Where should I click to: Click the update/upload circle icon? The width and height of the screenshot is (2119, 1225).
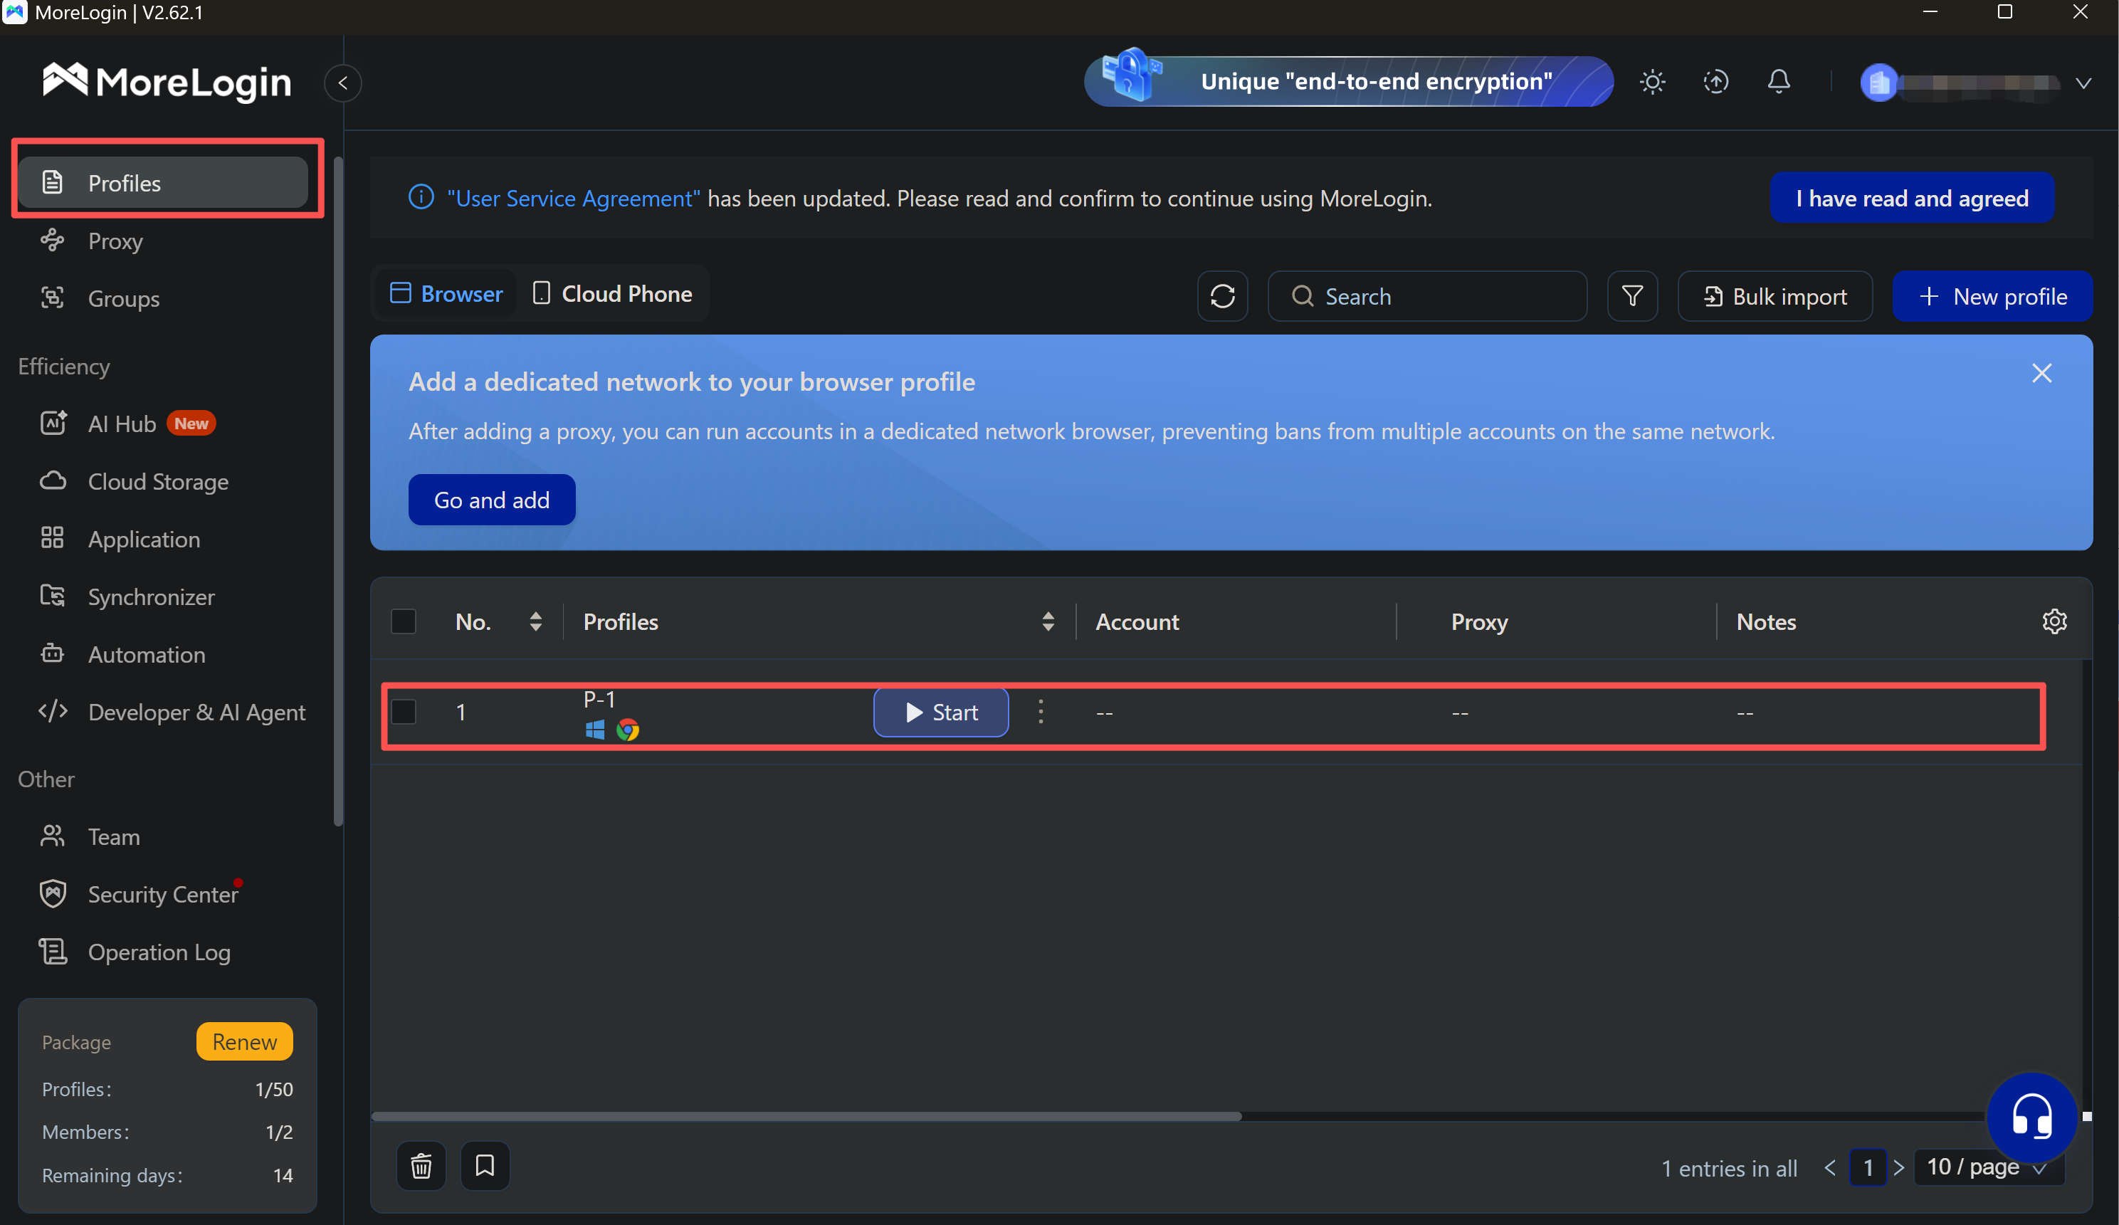click(x=1715, y=82)
